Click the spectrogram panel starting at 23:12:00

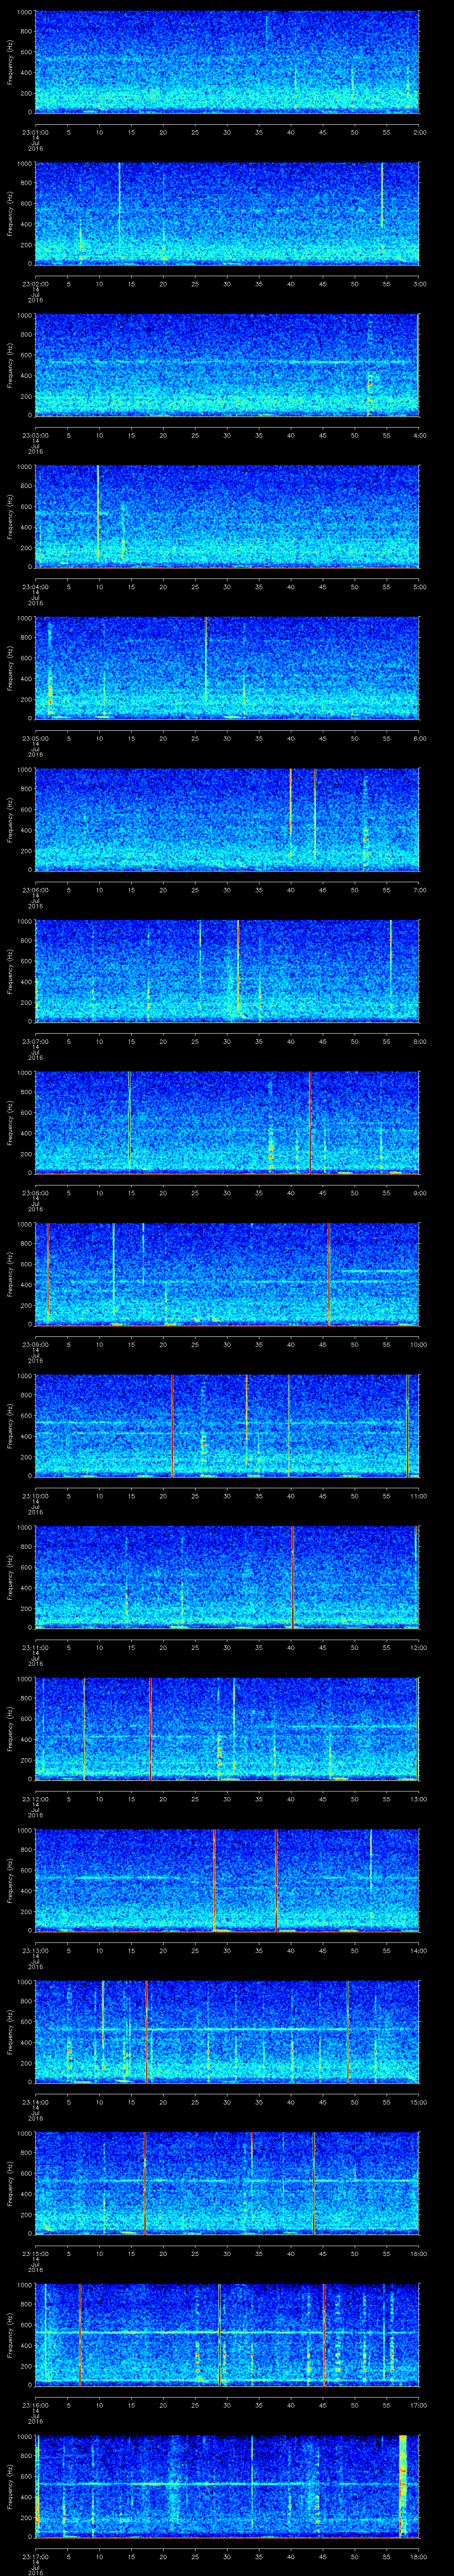point(227,1728)
